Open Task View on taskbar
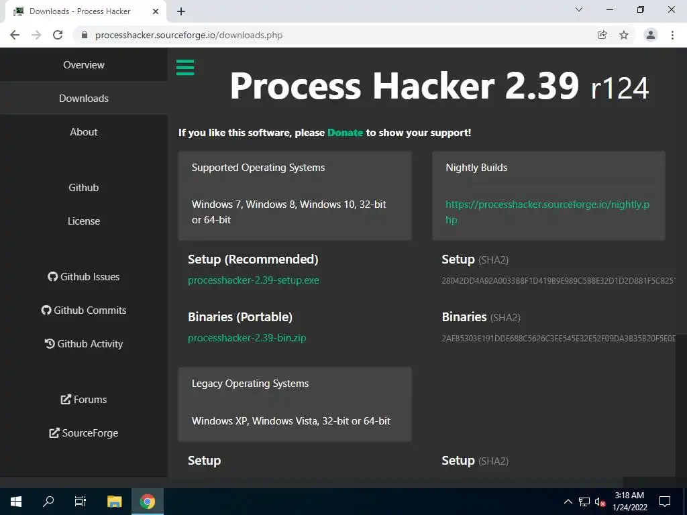The width and height of the screenshot is (687, 515). point(81,502)
